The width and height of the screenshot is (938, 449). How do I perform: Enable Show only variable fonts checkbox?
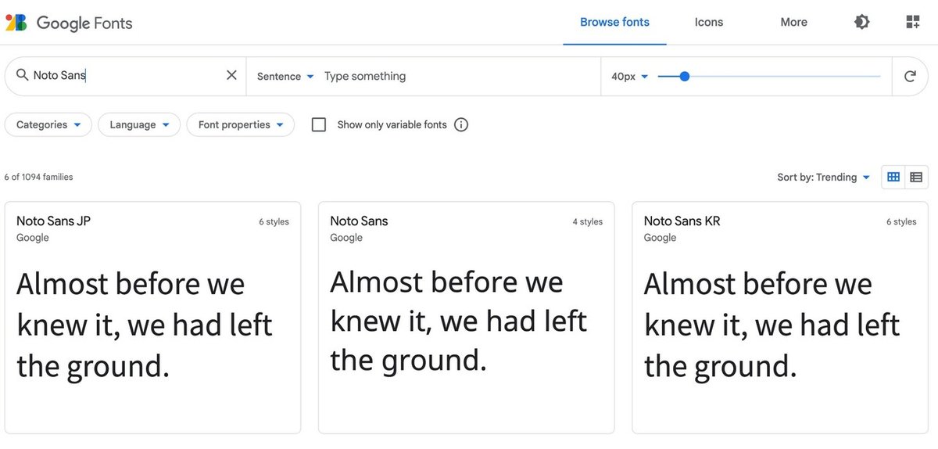coord(319,124)
